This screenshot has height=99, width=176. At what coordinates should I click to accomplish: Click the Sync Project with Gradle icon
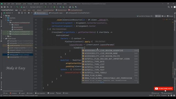[x=70, y=7]
